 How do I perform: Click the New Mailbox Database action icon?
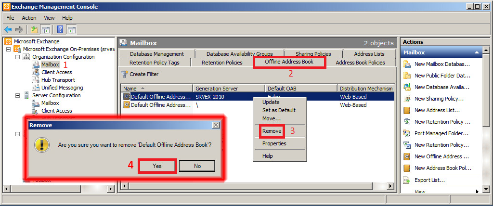407,64
